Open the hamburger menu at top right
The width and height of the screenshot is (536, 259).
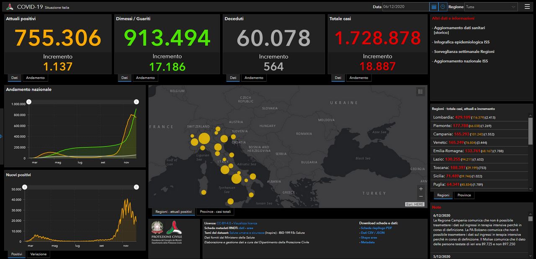527,7
